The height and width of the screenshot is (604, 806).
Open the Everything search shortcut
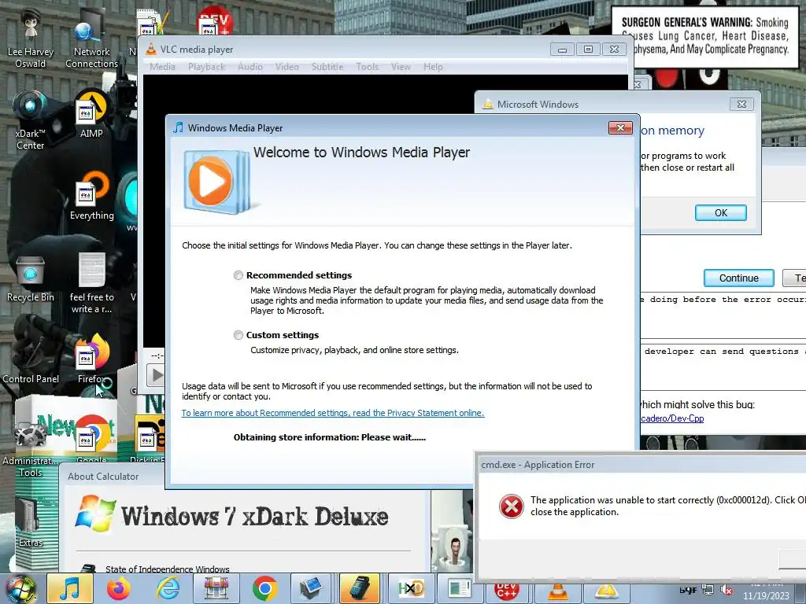point(91,196)
